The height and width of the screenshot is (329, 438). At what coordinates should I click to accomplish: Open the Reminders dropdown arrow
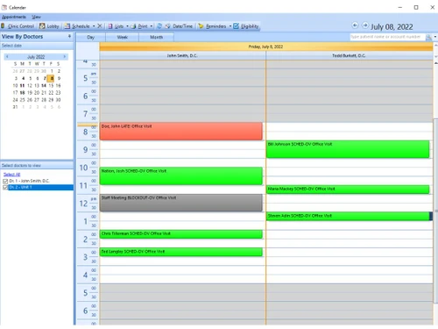tap(230, 26)
